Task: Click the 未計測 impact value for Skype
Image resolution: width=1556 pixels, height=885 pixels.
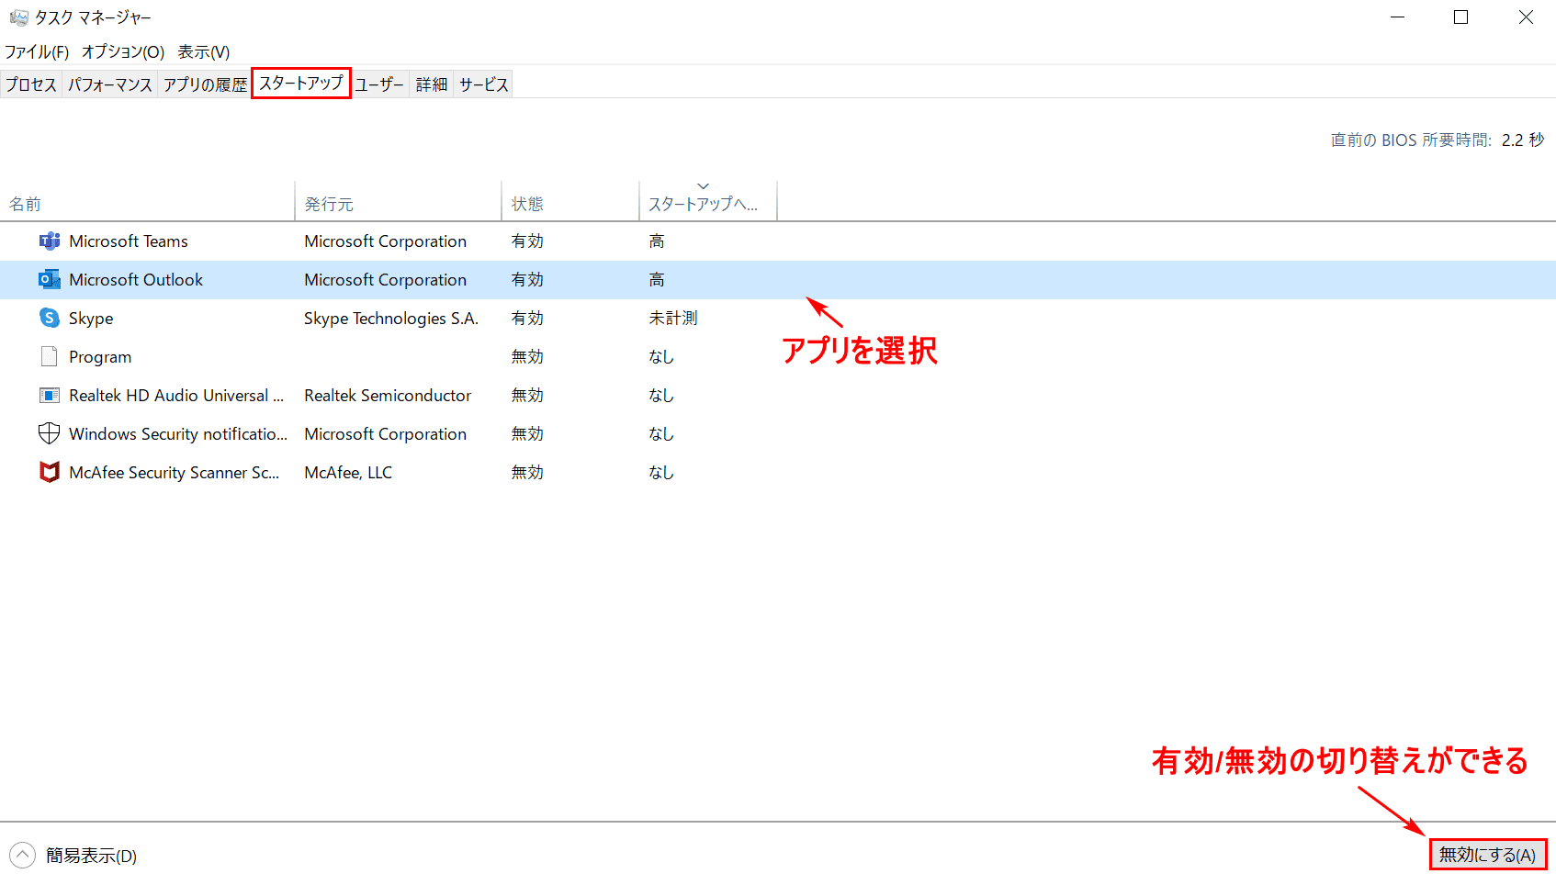Action: 673,319
